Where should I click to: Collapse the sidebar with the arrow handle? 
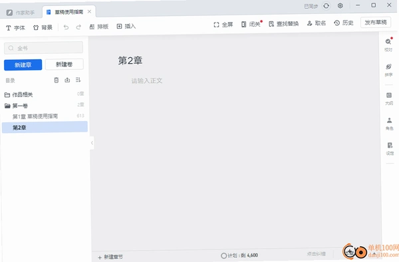92,143
